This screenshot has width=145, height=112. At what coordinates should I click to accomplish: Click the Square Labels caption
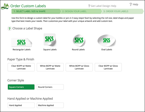[50, 50]
